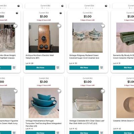134x134 pixels.
Task: Toggle heart on Glasbake Loaf Pan Dish
Action: tap(103, 91)
